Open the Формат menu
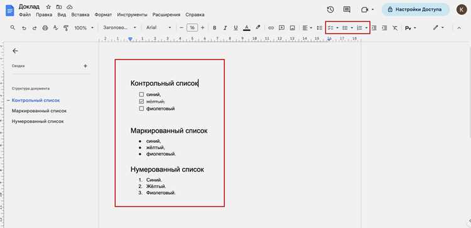This screenshot has height=228, width=471. click(103, 14)
